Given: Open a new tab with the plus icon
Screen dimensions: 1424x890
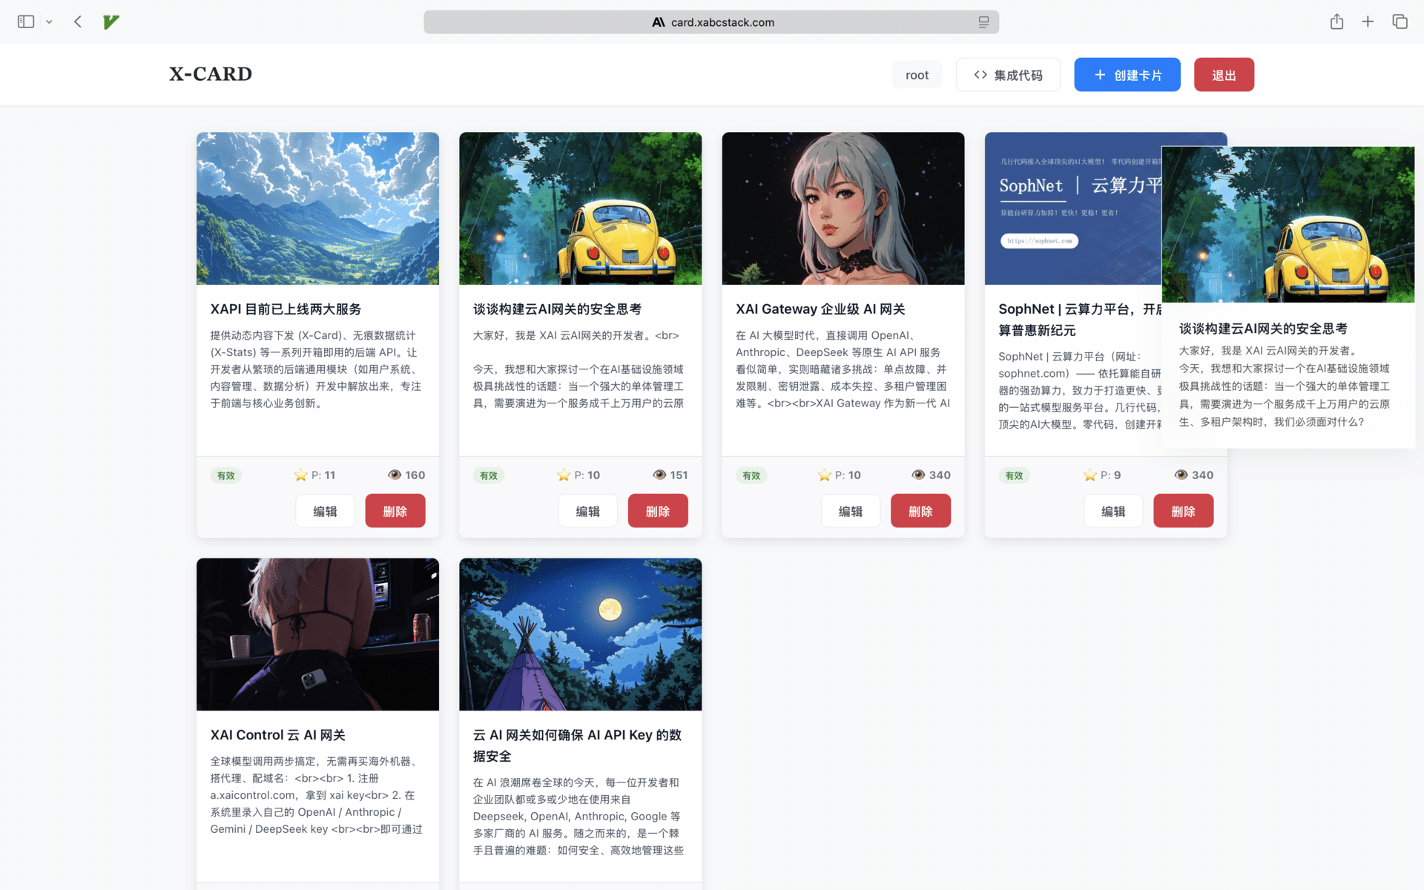Looking at the screenshot, I should click(1368, 22).
